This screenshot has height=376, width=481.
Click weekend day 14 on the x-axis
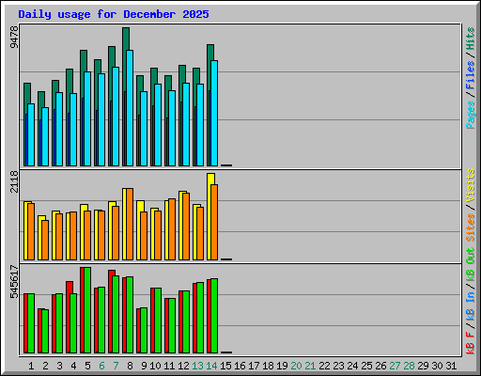(211, 366)
